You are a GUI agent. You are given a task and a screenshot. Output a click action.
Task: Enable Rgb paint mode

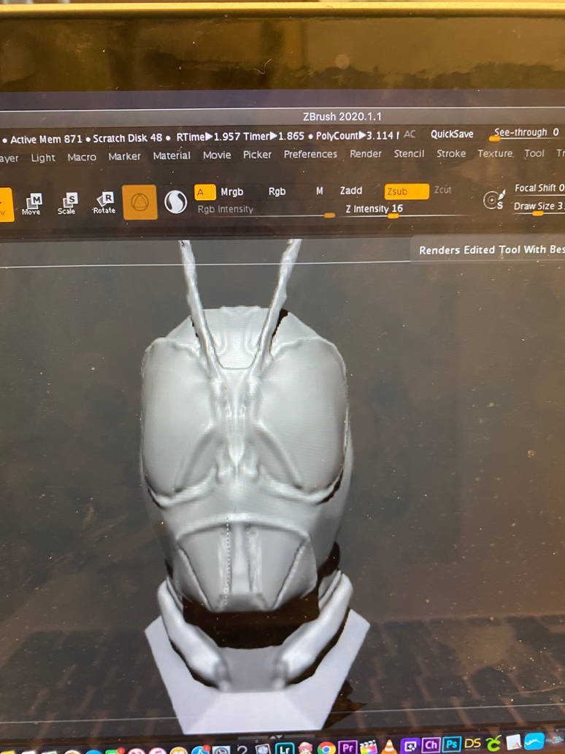[x=277, y=191]
